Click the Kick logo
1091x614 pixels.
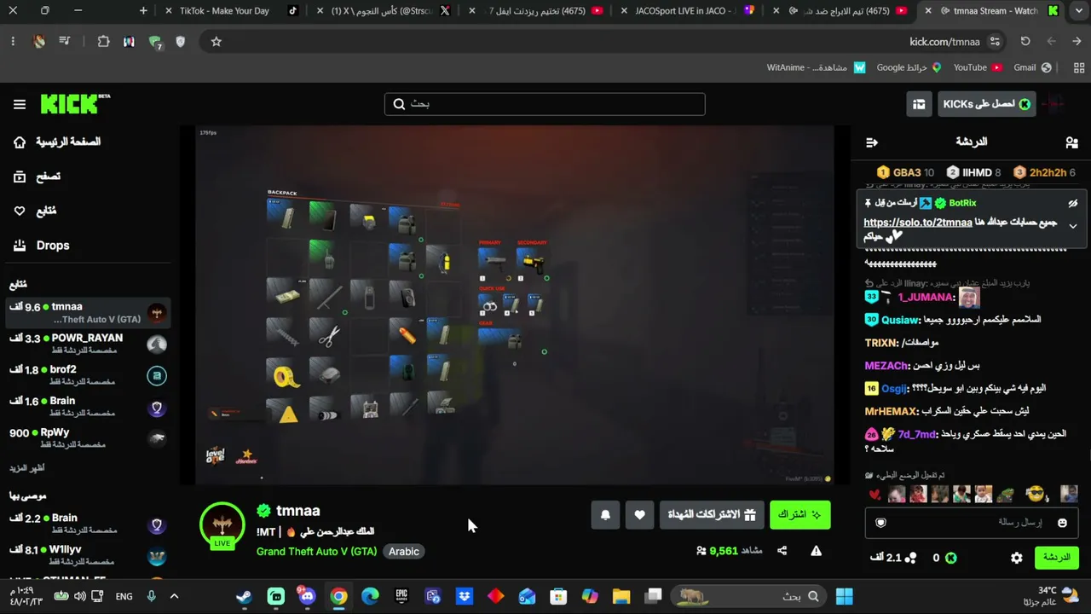[75, 103]
